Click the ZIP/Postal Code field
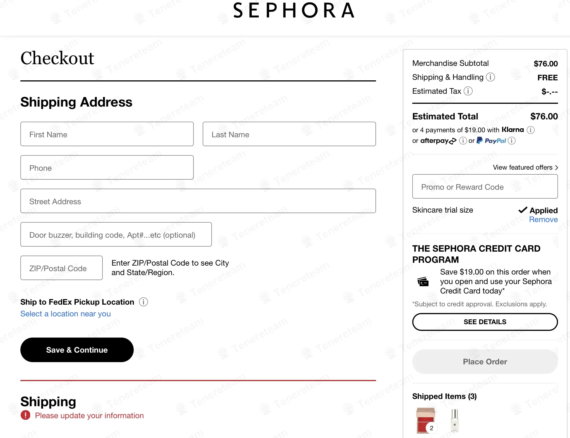Viewport: 570px width, 438px height. [x=61, y=268]
